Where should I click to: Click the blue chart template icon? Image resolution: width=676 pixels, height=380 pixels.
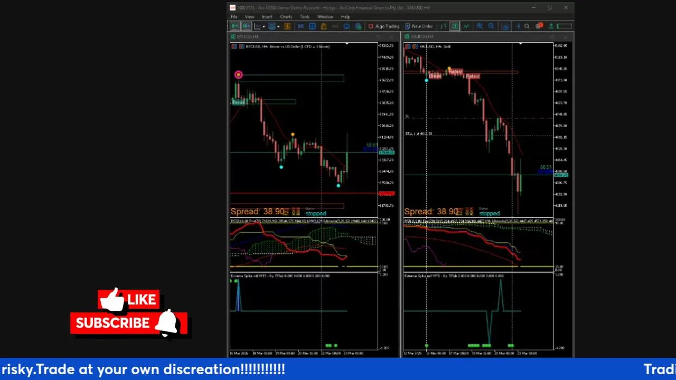coord(272,26)
